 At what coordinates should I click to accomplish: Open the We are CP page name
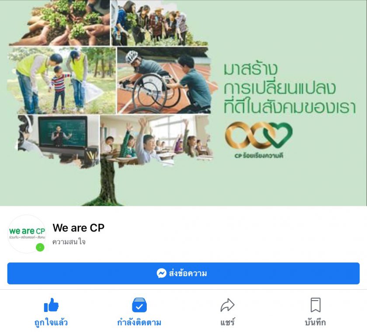(79, 228)
